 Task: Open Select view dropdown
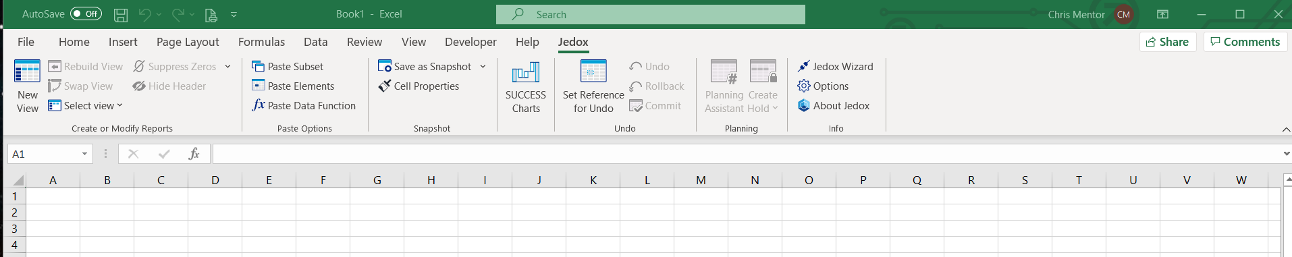click(x=86, y=105)
